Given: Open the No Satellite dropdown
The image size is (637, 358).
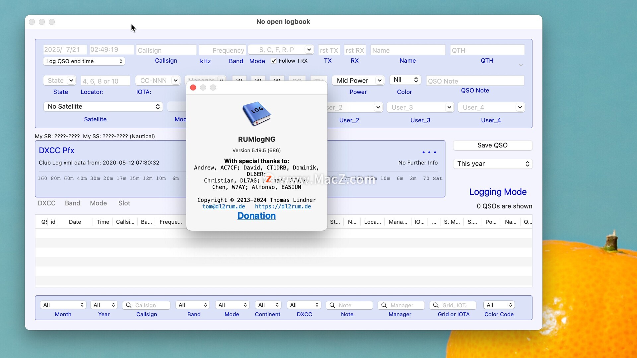Looking at the screenshot, I should (103, 106).
